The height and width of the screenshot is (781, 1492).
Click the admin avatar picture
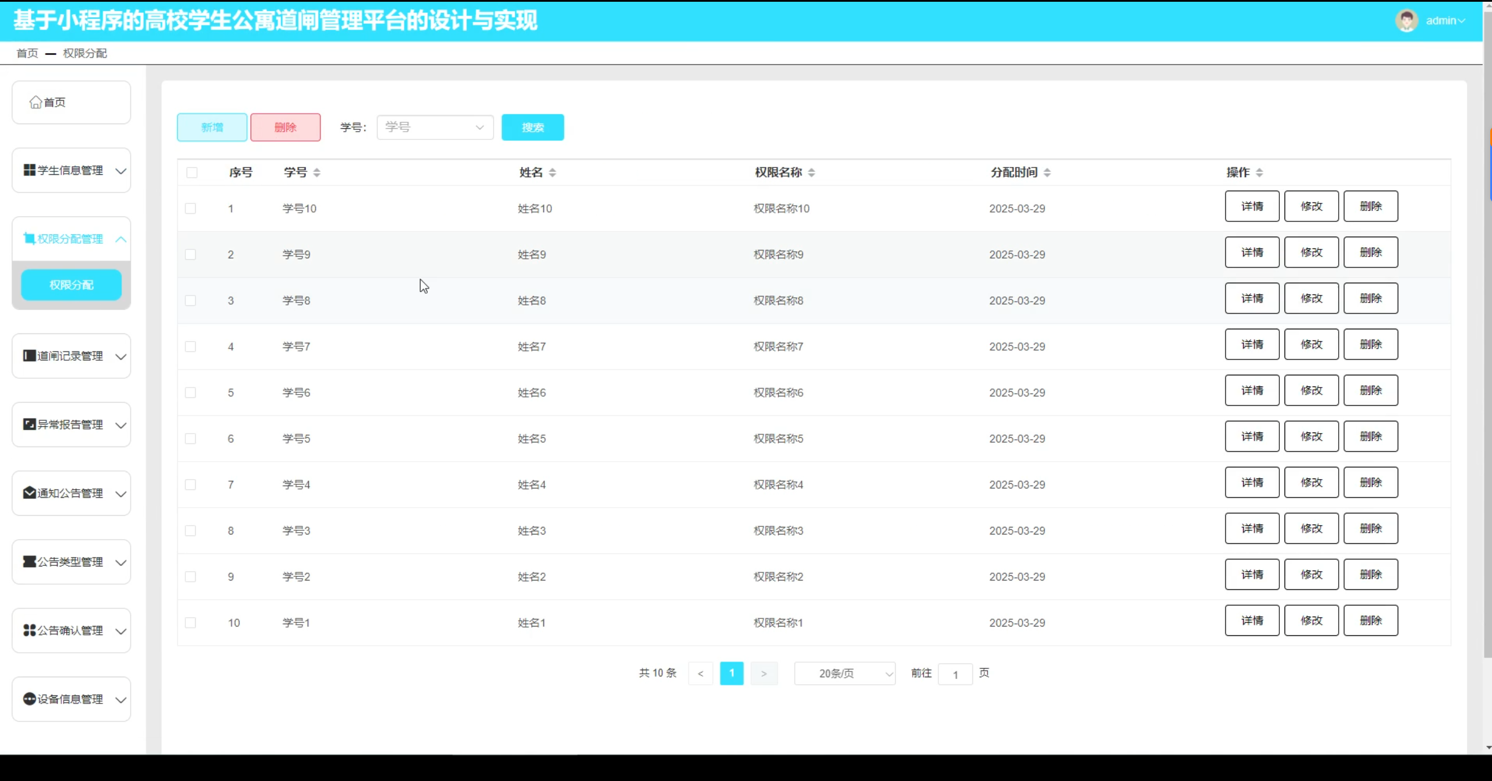[x=1406, y=21]
